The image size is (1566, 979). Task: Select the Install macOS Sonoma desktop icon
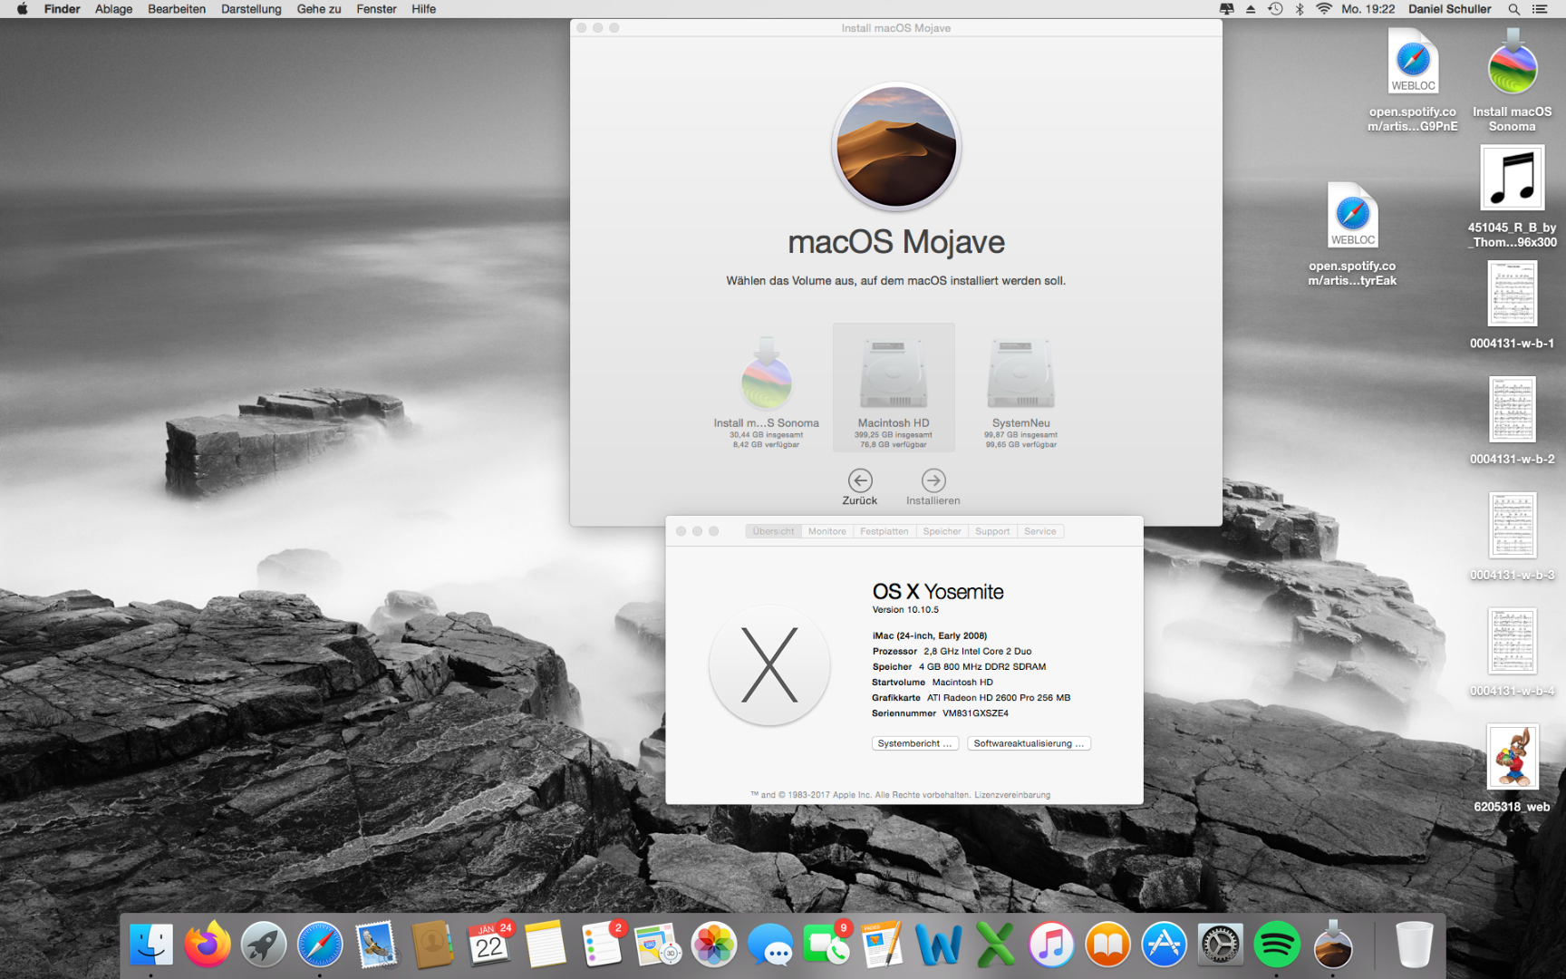1512,68
